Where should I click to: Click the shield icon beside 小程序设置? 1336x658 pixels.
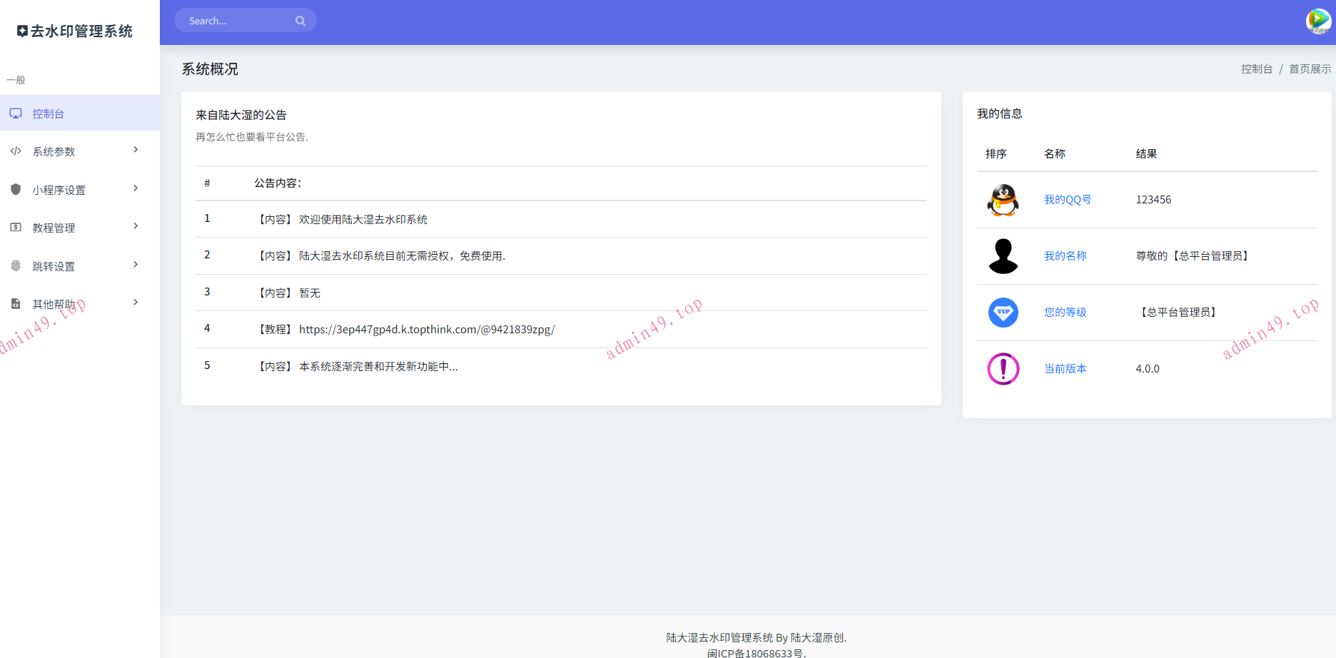point(16,189)
